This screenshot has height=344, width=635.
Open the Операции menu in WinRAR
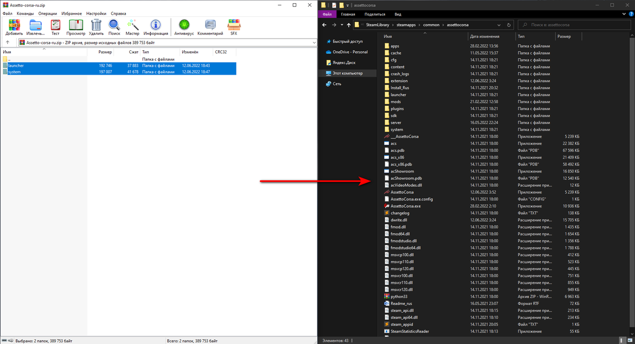pos(48,13)
